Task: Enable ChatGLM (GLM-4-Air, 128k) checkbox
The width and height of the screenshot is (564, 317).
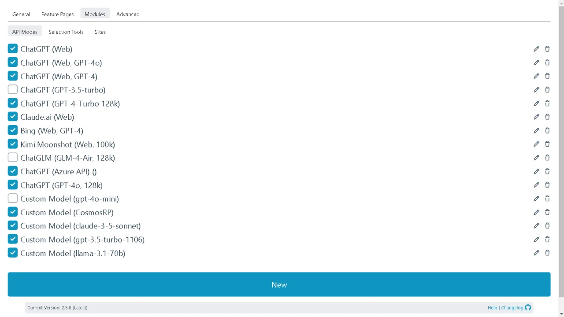Action: pyautogui.click(x=12, y=157)
